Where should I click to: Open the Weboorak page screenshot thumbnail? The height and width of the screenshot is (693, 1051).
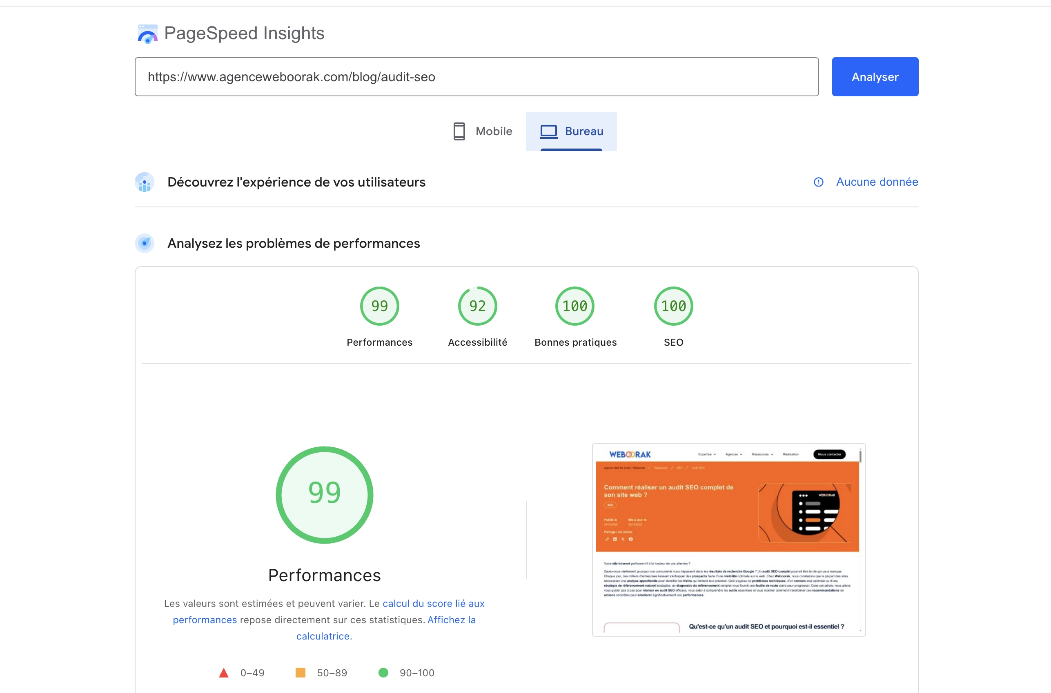tap(728, 540)
